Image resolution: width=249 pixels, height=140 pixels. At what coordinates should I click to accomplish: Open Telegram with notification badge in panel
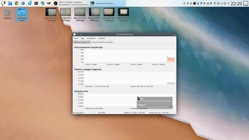[30, 3]
